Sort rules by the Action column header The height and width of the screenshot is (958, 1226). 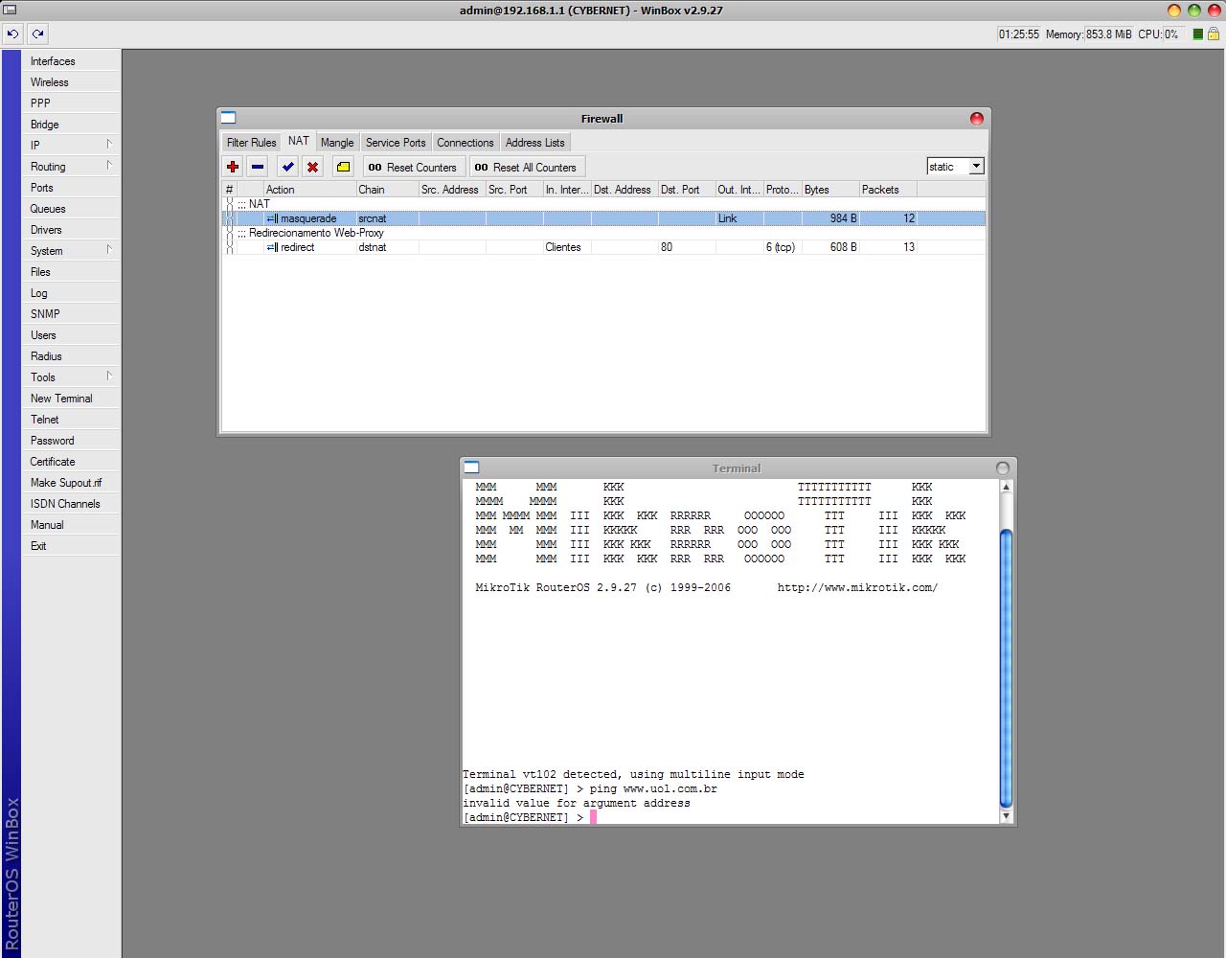[x=309, y=190]
